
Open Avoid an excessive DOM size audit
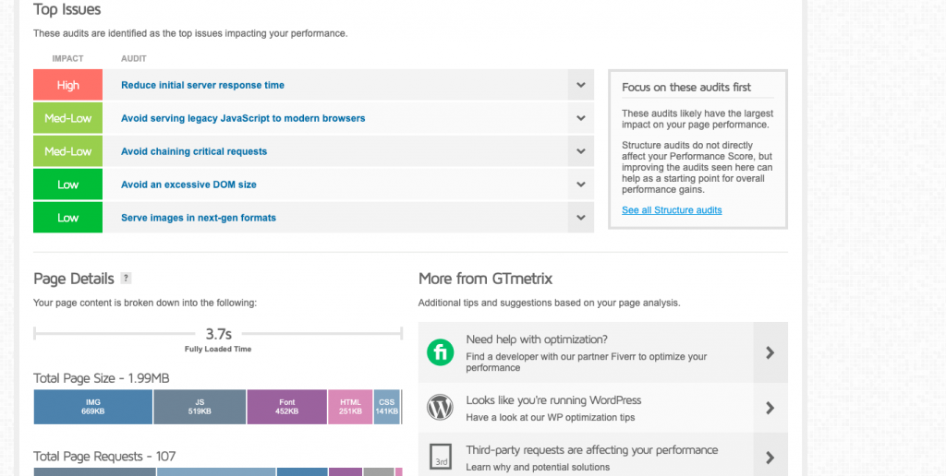coord(188,184)
